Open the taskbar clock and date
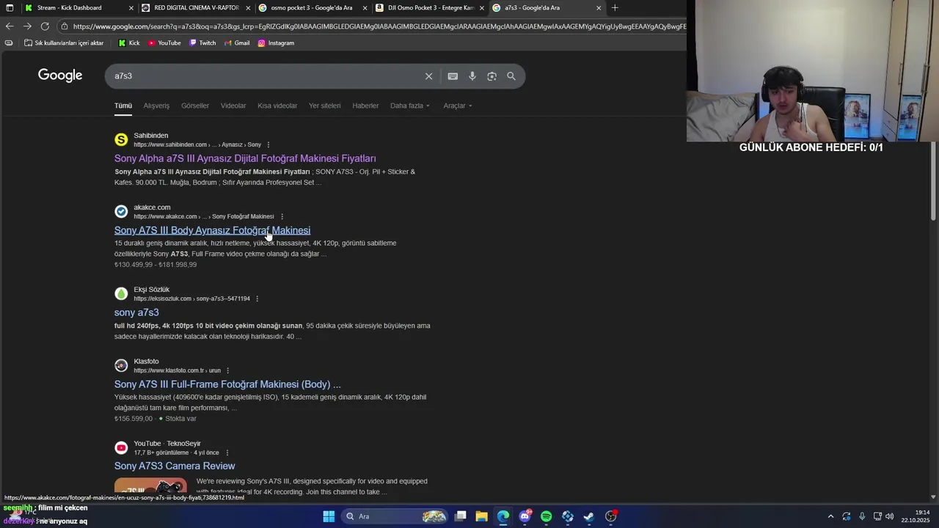The height and width of the screenshot is (528, 939). tap(916, 516)
